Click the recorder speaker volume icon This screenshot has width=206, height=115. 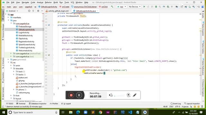click(x=111, y=95)
